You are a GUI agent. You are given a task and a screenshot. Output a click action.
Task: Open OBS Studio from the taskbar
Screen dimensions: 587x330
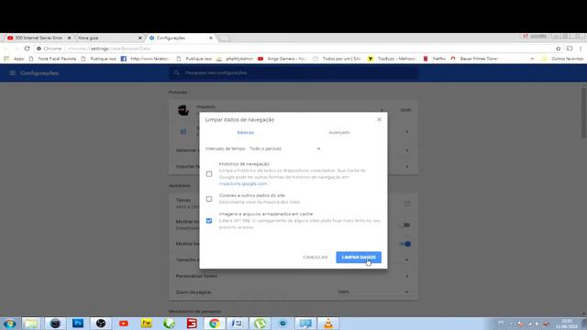[101, 324]
